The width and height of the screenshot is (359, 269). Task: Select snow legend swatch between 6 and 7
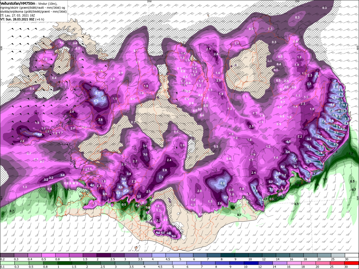tap(200, 256)
